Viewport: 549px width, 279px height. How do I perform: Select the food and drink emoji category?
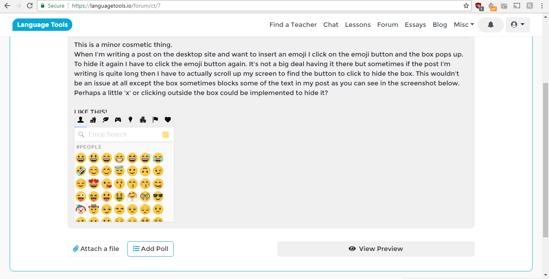(x=93, y=119)
